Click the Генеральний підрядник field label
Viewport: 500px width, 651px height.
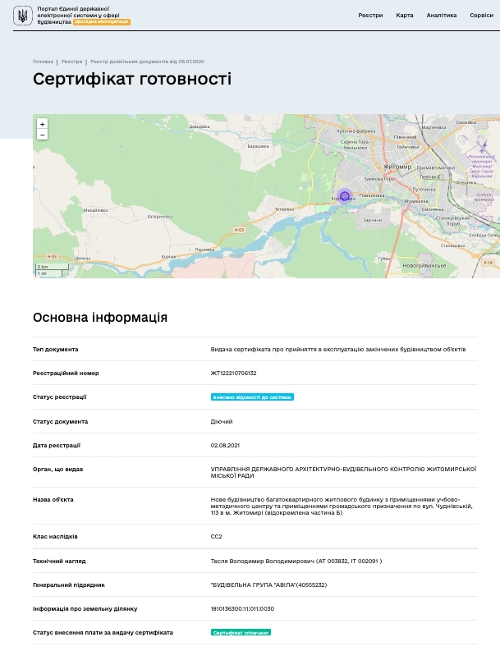point(68,585)
